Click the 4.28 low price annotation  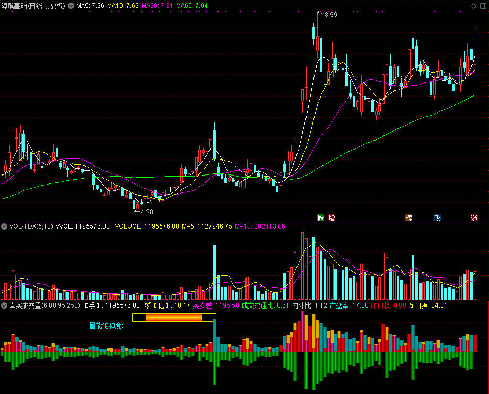[147, 212]
